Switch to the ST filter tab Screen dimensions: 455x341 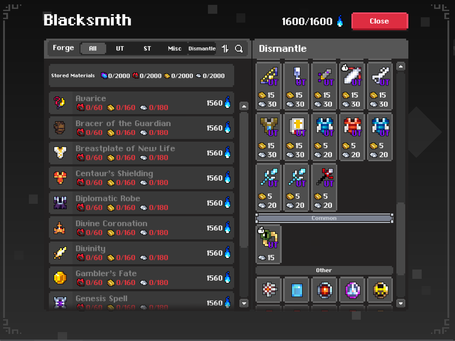[x=147, y=48]
